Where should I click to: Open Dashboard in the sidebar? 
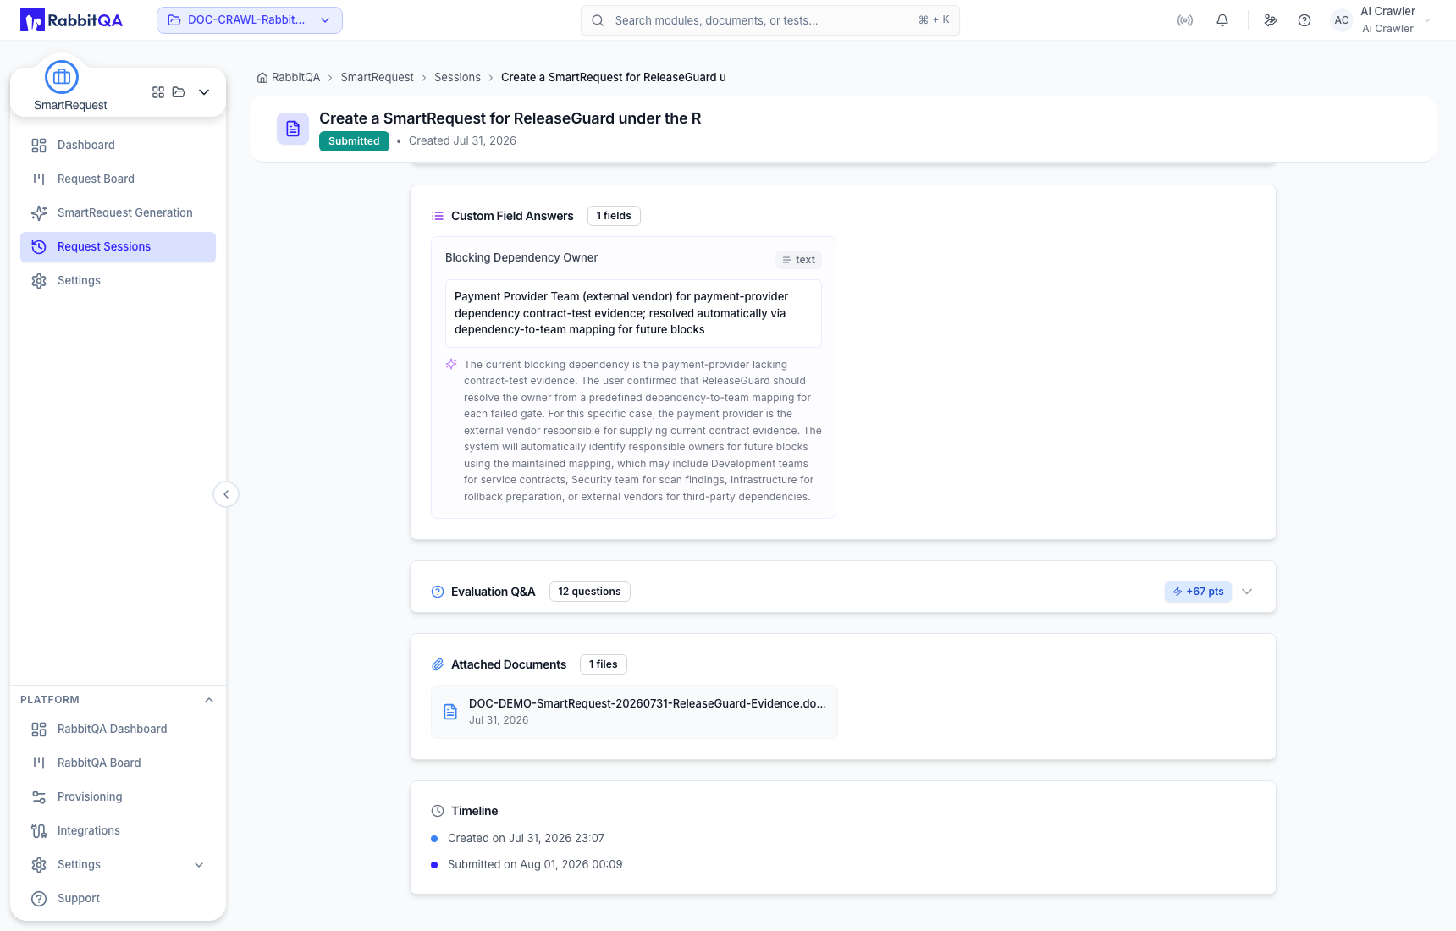point(118,146)
